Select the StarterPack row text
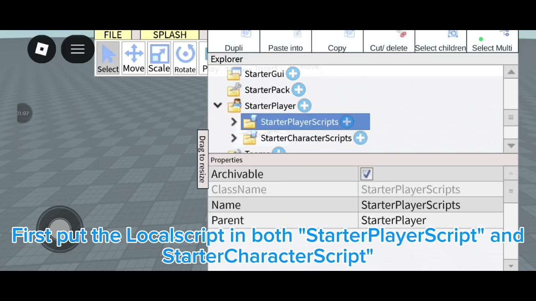 point(267,90)
